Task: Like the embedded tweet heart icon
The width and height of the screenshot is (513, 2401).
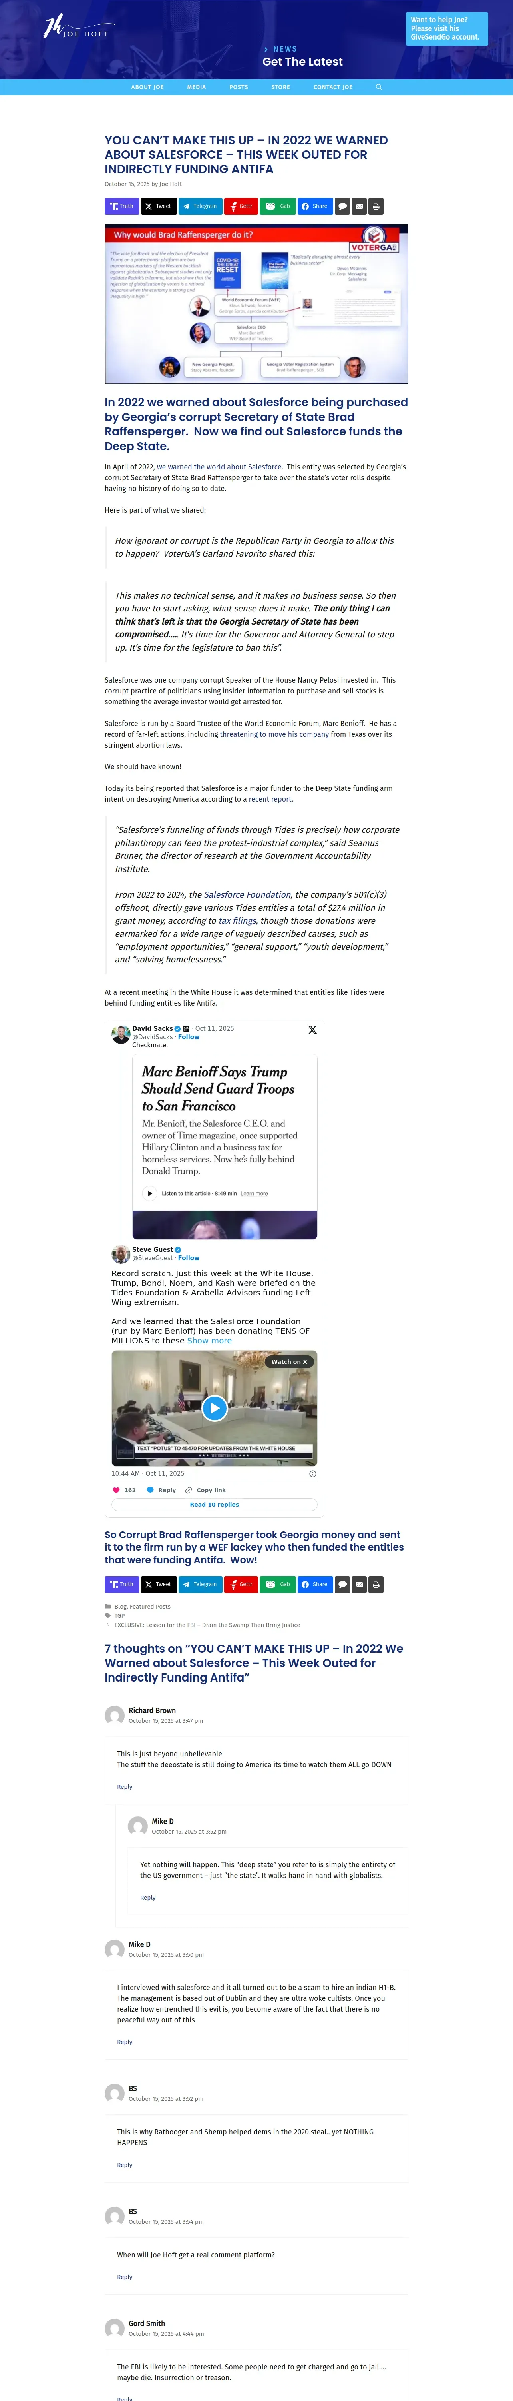Action: [x=116, y=1489]
